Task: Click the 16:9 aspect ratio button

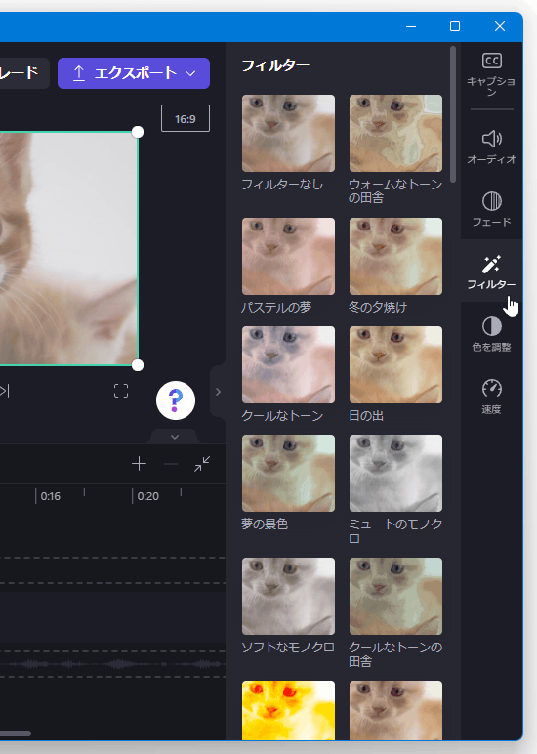Action: tap(186, 118)
